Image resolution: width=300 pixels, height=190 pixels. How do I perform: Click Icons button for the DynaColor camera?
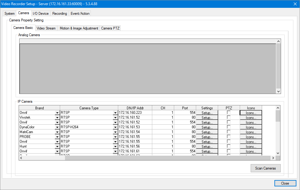251,127
